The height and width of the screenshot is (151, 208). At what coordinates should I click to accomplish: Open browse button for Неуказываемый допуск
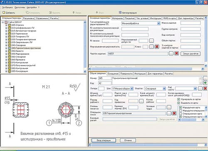click(x=151, y=41)
